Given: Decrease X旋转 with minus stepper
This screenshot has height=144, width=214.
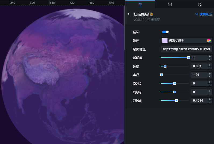Looking at the screenshot, I should pyautogui.click(x=210, y=85).
